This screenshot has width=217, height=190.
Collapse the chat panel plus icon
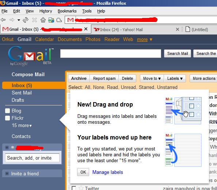tap(7, 148)
